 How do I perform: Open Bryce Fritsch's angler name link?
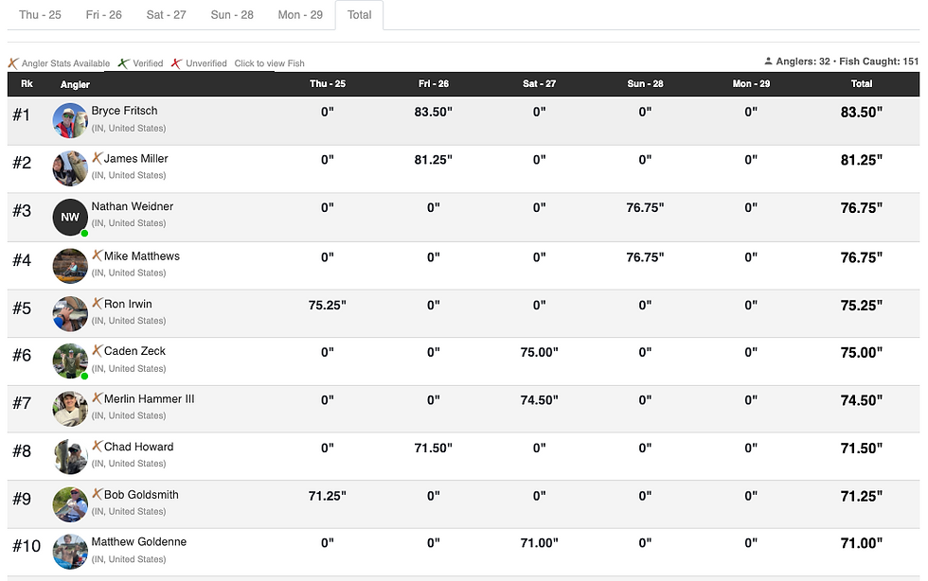point(124,111)
